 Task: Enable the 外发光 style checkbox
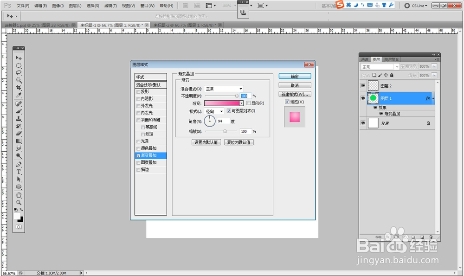(138, 106)
